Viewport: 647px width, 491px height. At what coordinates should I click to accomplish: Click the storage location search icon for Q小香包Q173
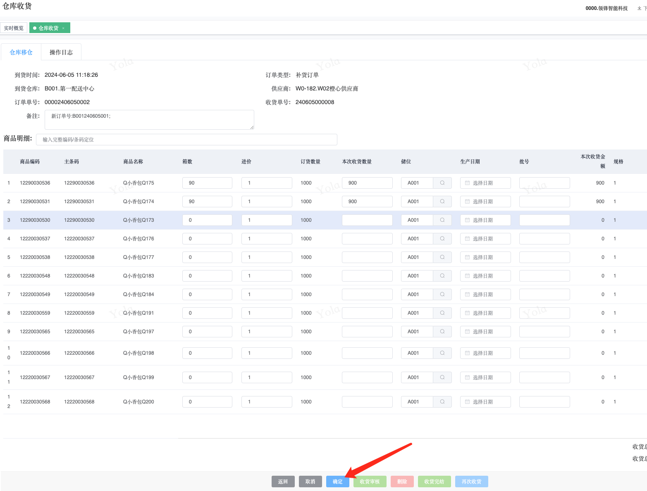442,220
